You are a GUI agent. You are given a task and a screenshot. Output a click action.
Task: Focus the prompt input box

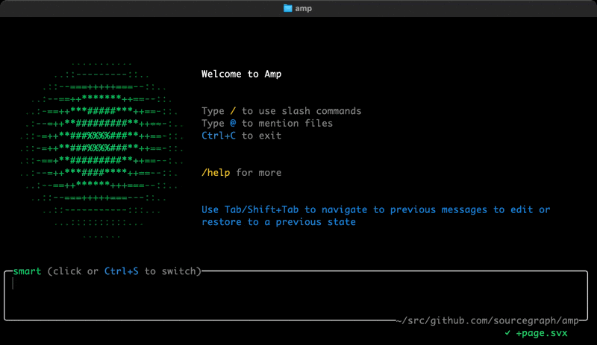coord(296,297)
